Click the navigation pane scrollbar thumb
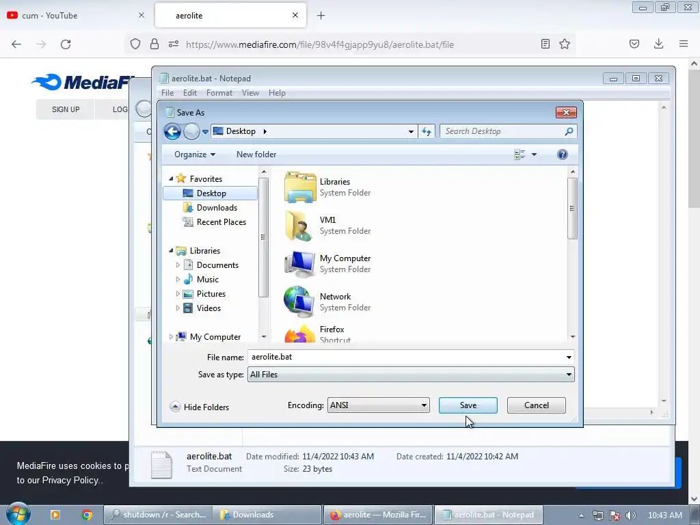This screenshot has height=525, width=700. click(263, 237)
